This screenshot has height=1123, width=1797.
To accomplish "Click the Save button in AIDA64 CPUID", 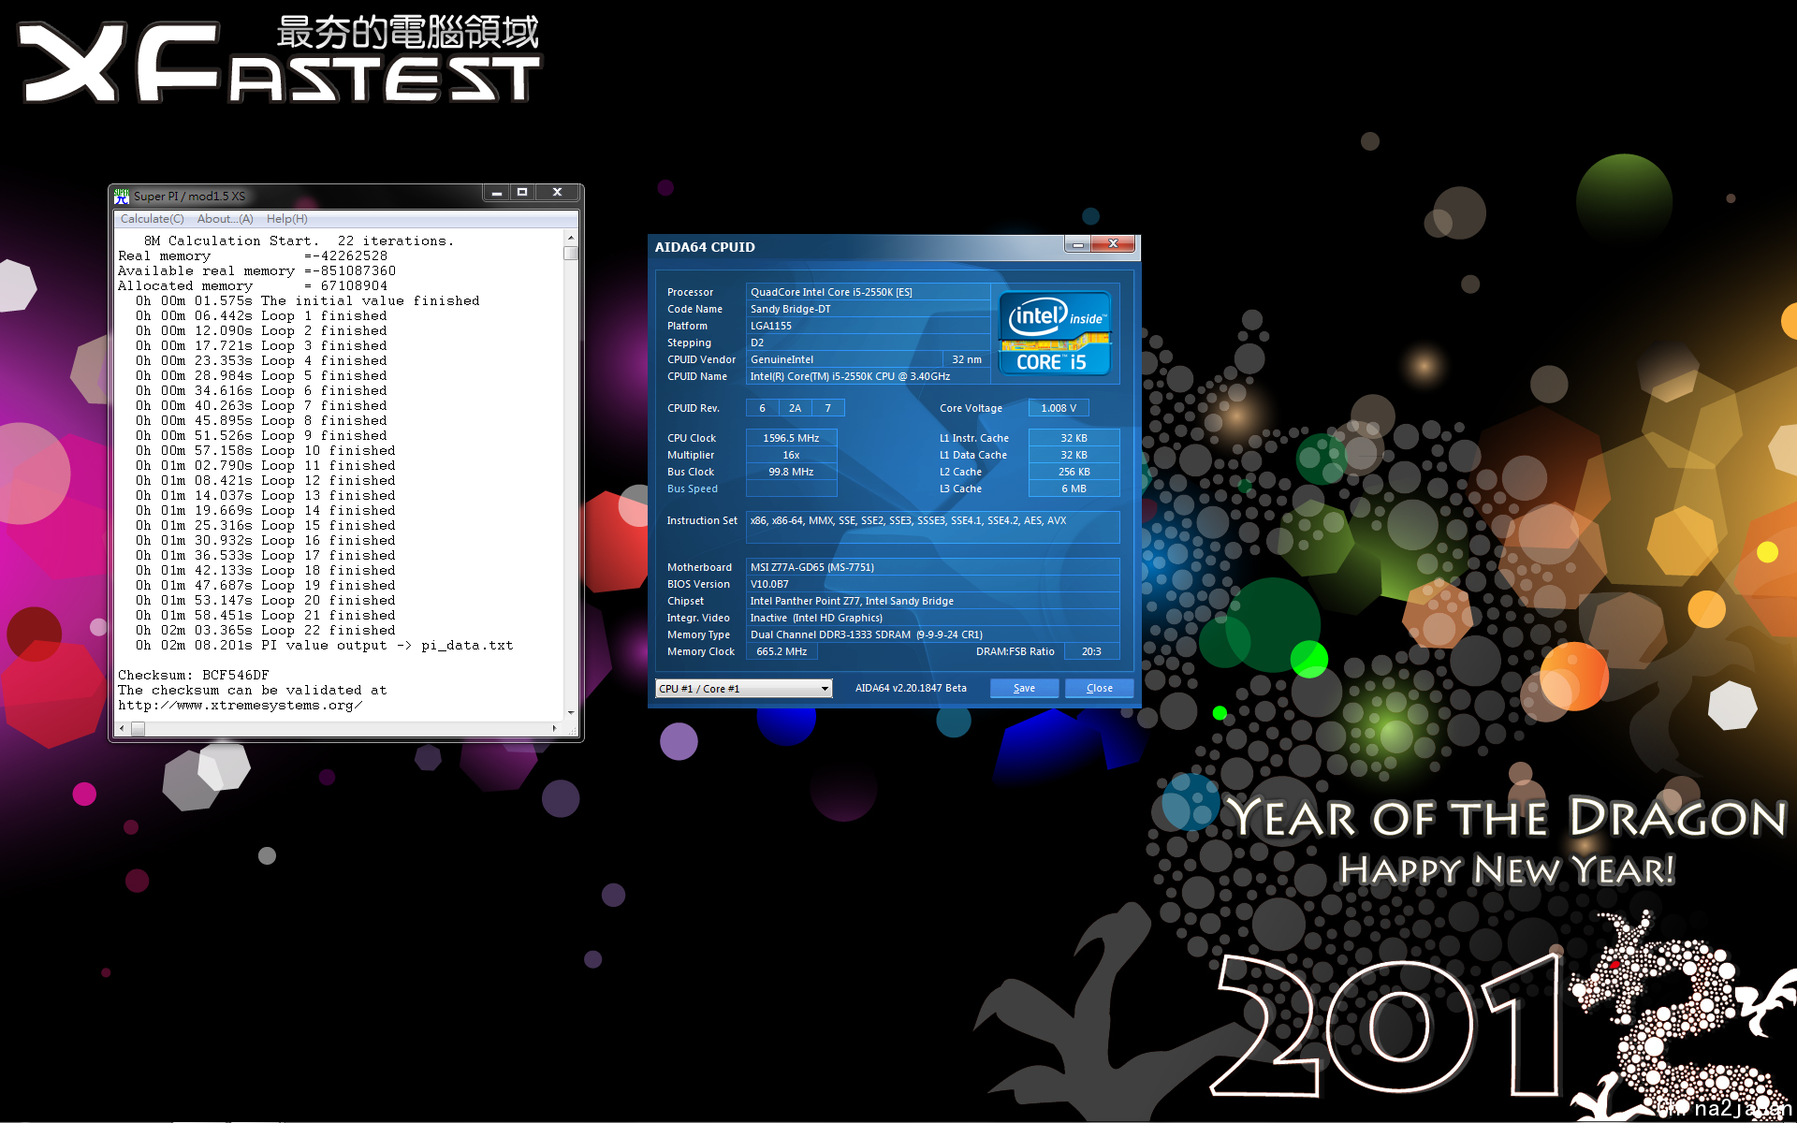I will [1025, 689].
